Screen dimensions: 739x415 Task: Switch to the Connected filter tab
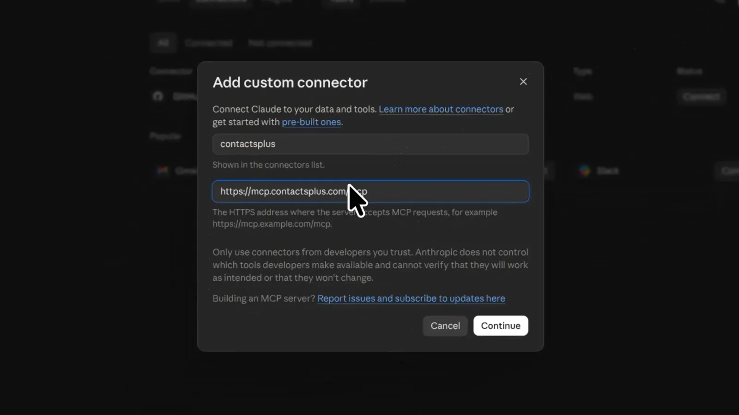pos(208,43)
